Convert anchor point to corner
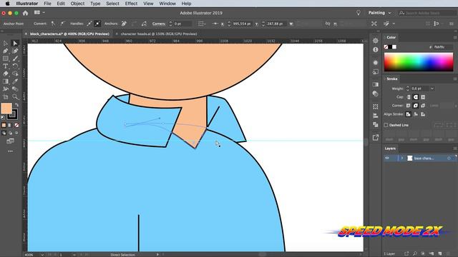This screenshot has width=458, height=257. [x=53, y=24]
